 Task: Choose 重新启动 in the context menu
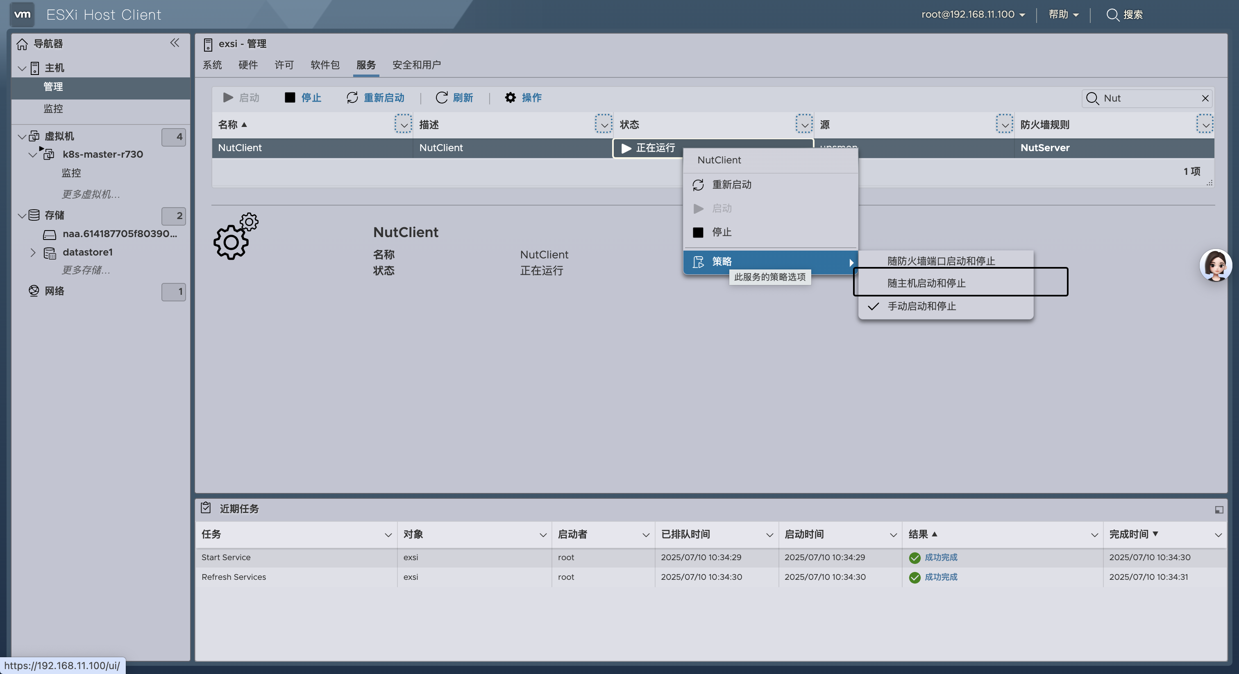771,185
